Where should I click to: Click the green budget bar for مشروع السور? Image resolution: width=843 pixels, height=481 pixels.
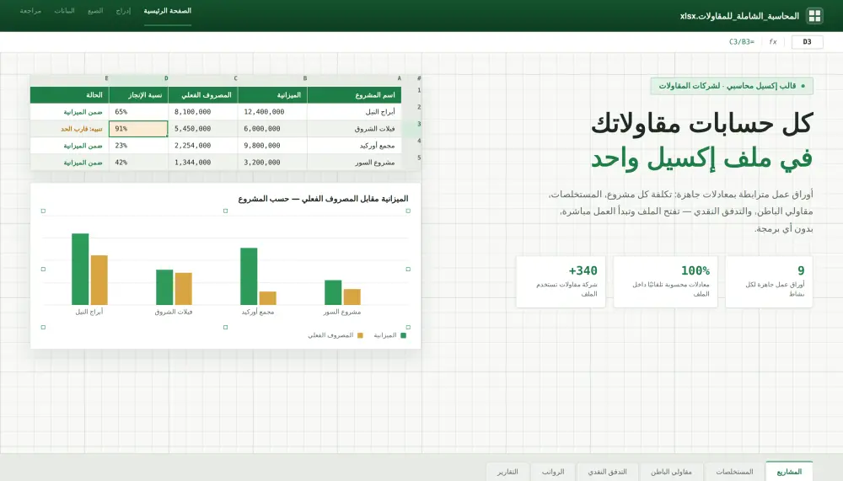point(333,292)
